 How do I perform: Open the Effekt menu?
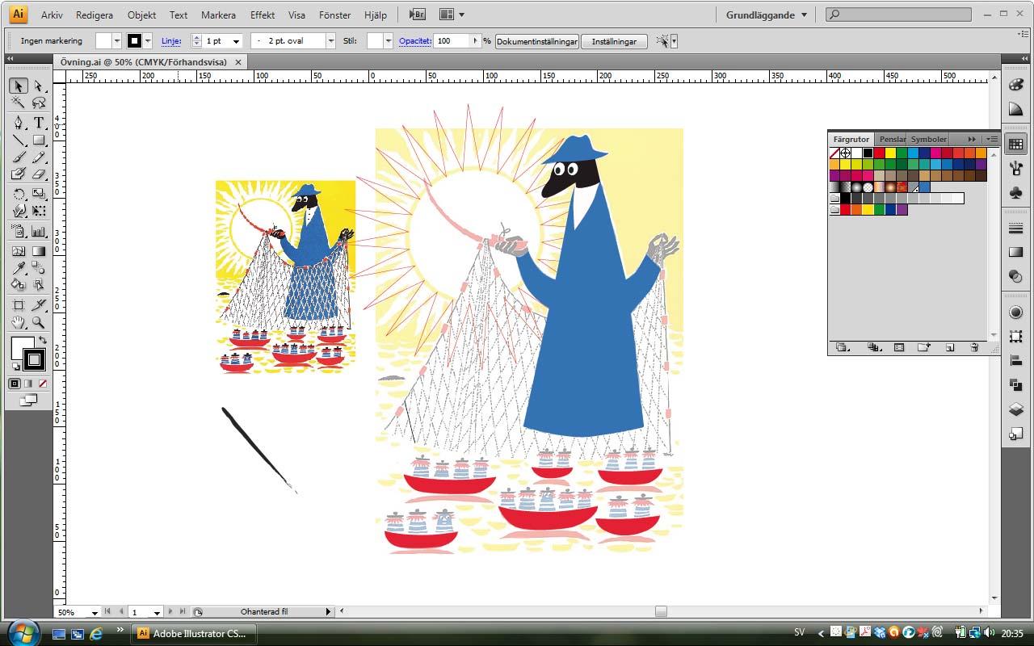(263, 15)
